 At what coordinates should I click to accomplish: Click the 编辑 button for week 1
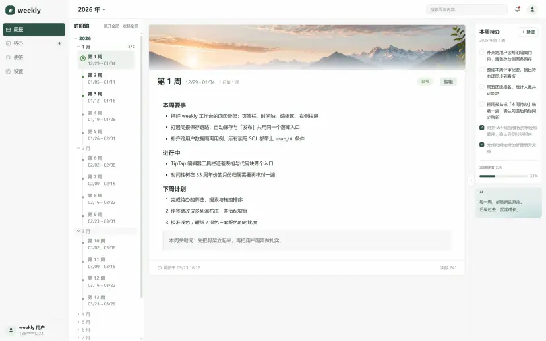(448, 82)
